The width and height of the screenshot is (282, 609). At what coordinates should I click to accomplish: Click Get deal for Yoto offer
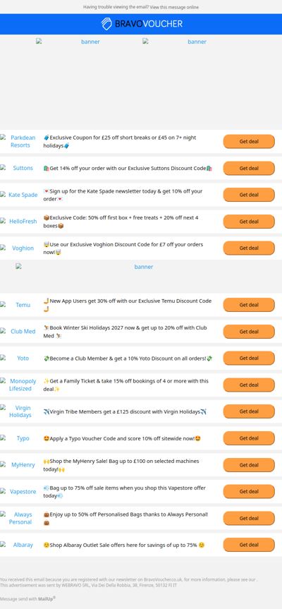coord(249,358)
